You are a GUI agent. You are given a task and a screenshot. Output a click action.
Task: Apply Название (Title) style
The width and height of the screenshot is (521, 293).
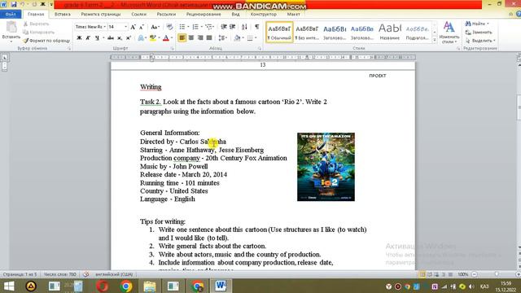390,33
